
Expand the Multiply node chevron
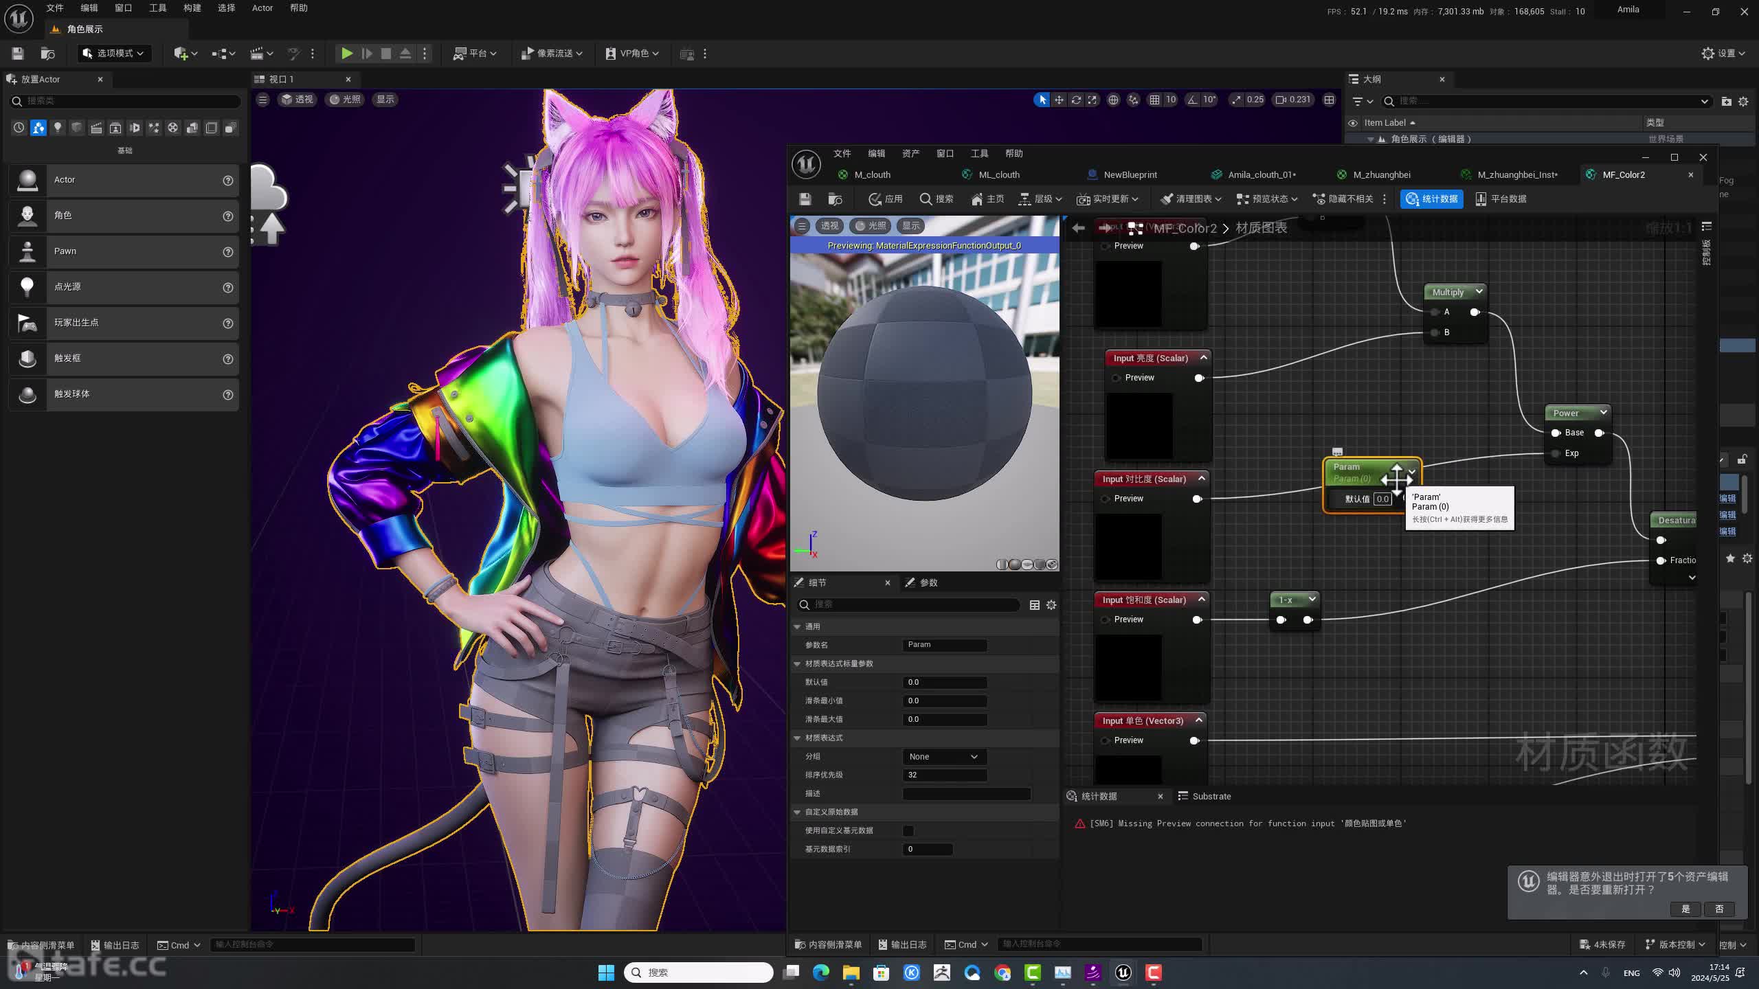(x=1479, y=292)
